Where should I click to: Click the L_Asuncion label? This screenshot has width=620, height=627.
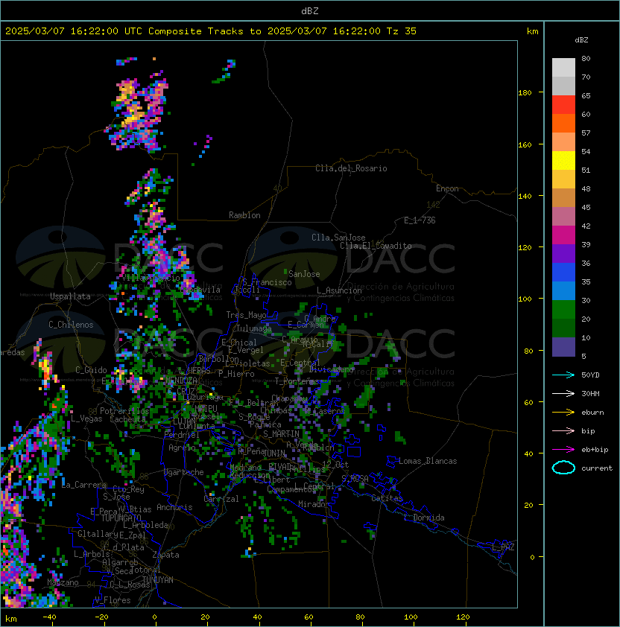click(339, 290)
